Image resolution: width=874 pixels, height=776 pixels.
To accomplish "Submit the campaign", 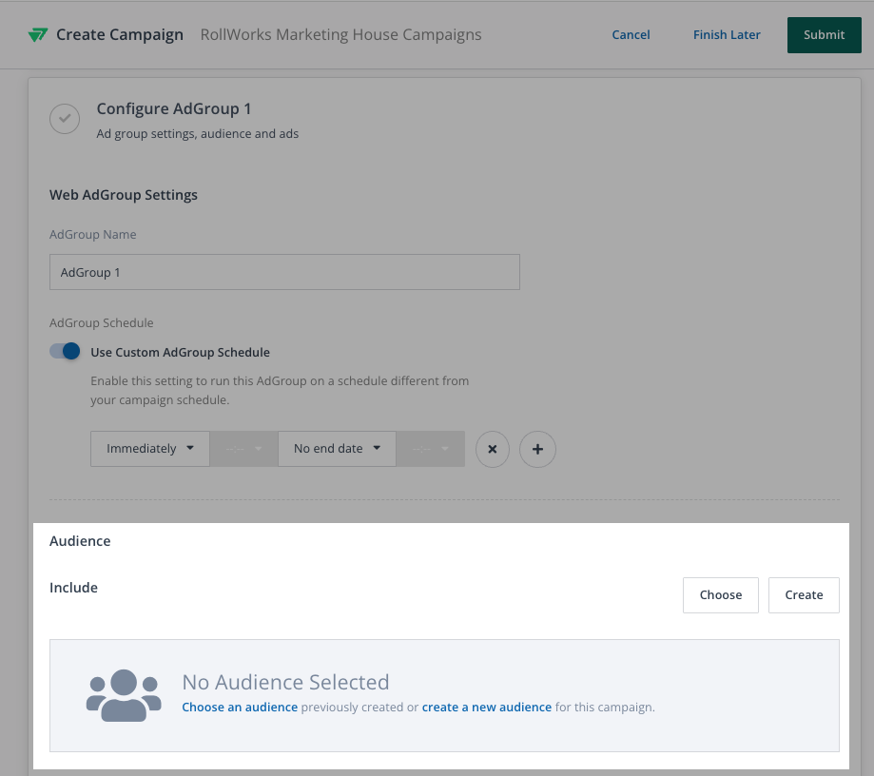I will 824,35.
